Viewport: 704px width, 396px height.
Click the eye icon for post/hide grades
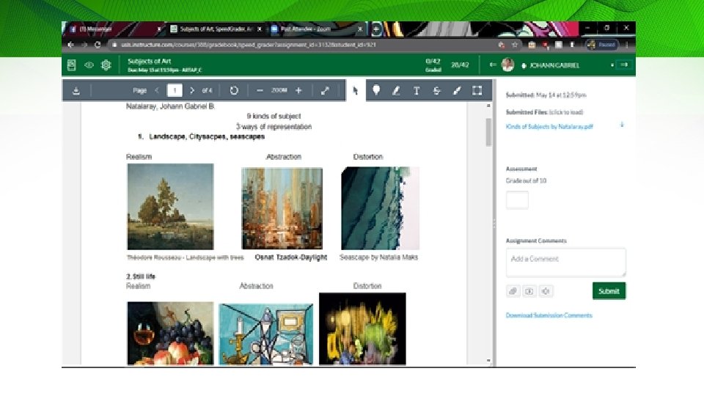coord(89,65)
